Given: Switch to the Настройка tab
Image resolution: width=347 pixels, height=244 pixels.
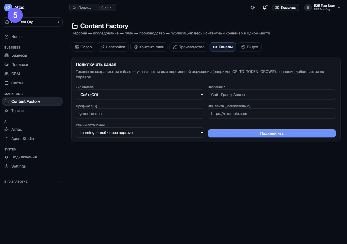Looking at the screenshot, I should pyautogui.click(x=113, y=47).
